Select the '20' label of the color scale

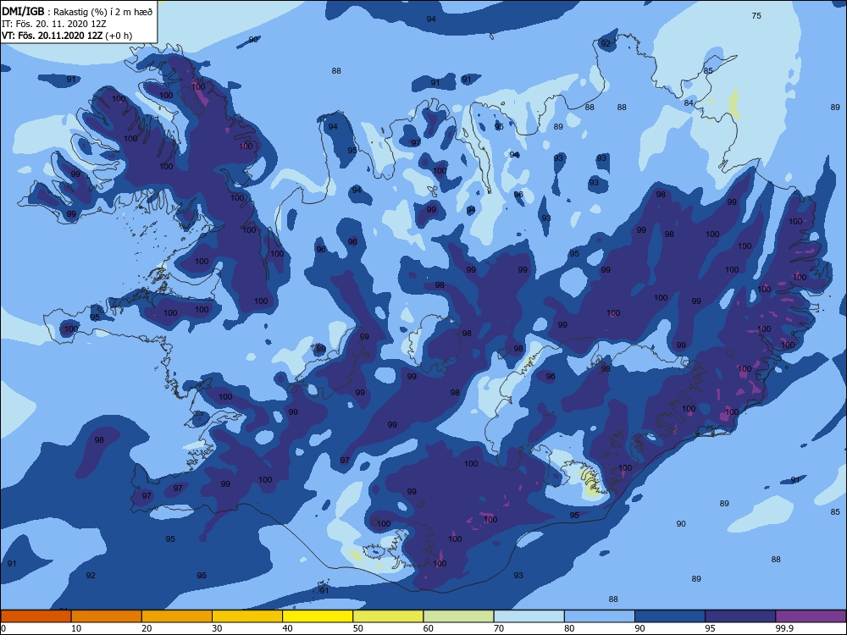[x=147, y=628]
